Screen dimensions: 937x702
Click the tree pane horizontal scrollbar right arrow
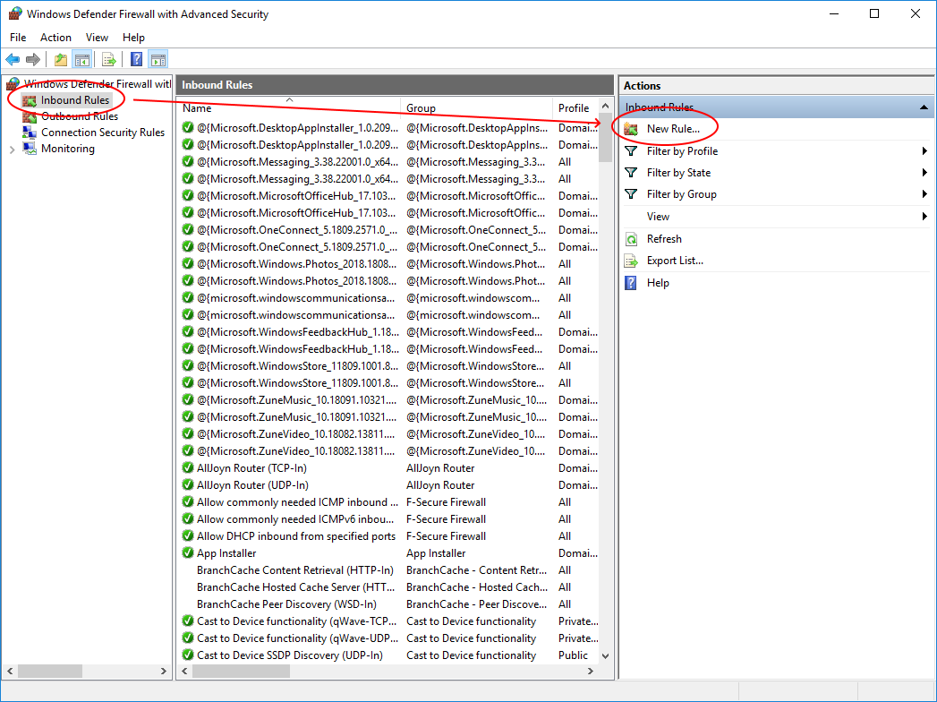163,672
